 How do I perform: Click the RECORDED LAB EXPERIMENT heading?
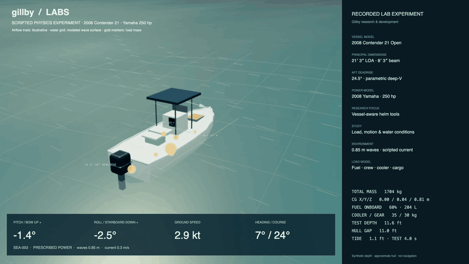[x=387, y=14]
